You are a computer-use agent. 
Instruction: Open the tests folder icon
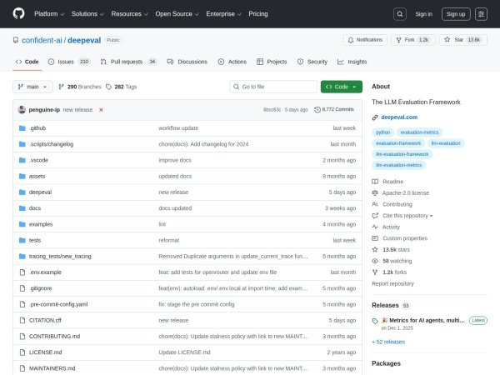click(22, 240)
